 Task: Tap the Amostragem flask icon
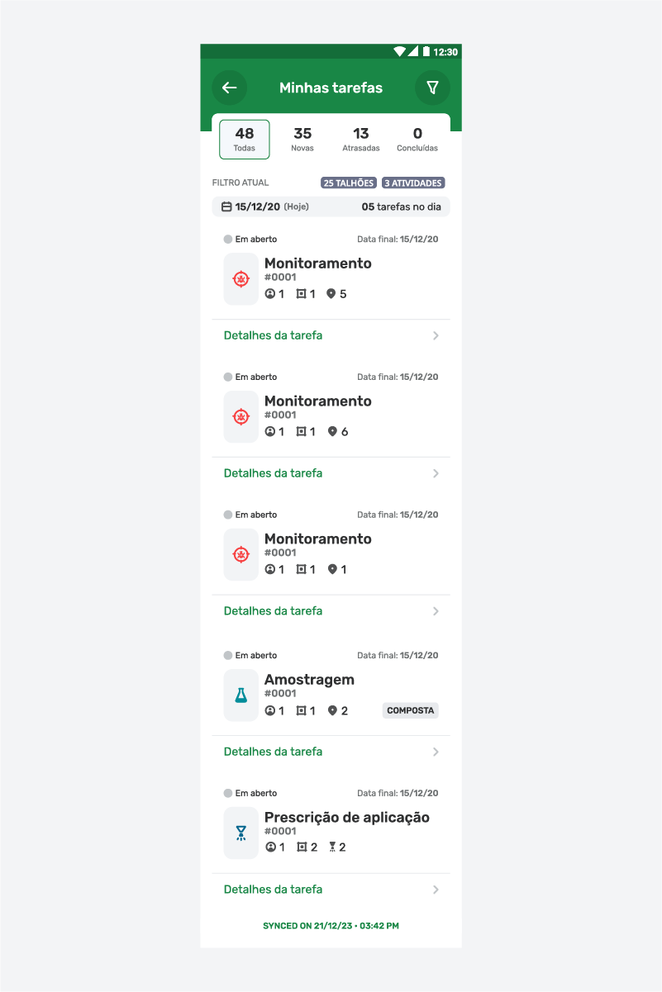[x=241, y=695]
